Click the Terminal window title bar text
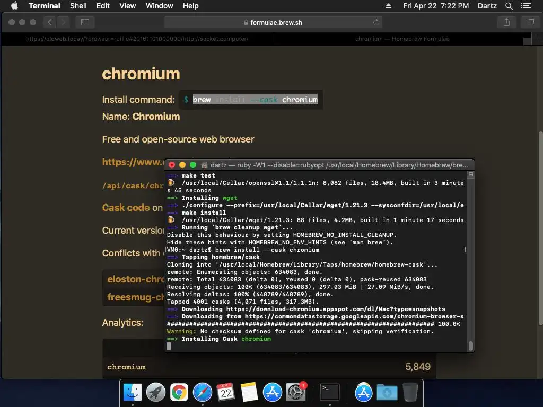Screen dimensions: 543x407 (339, 165)
